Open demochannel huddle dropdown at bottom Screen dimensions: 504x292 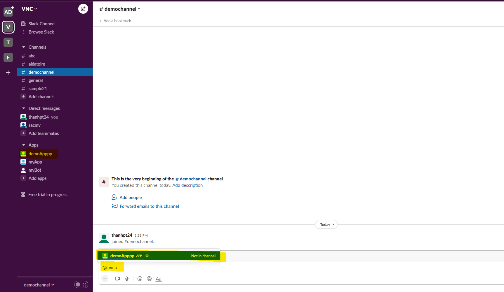(39, 285)
